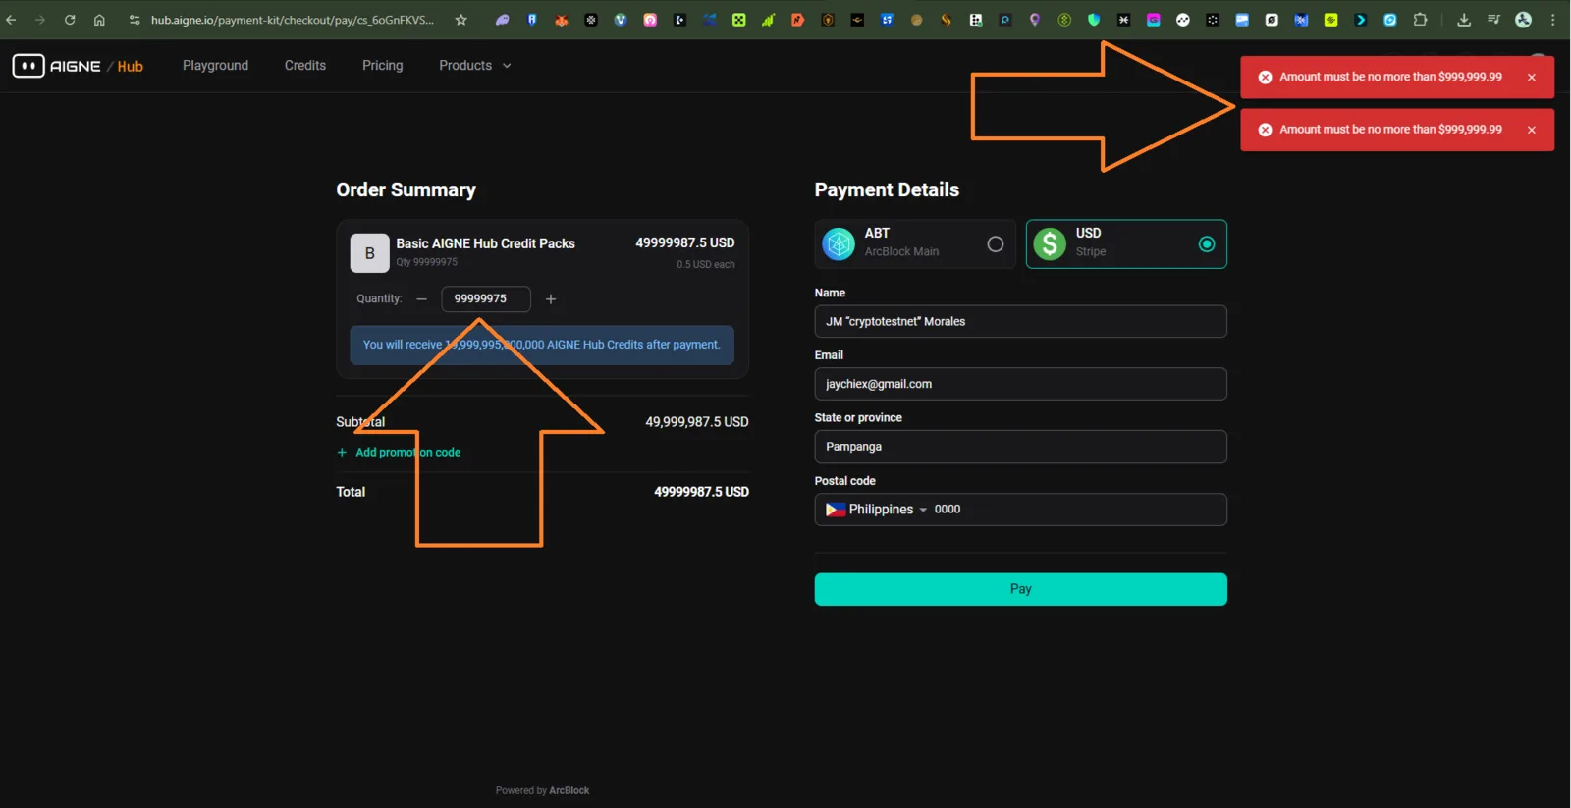This screenshot has width=1571, height=808.
Task: Dismiss the upper amount error toast
Action: (1532, 78)
